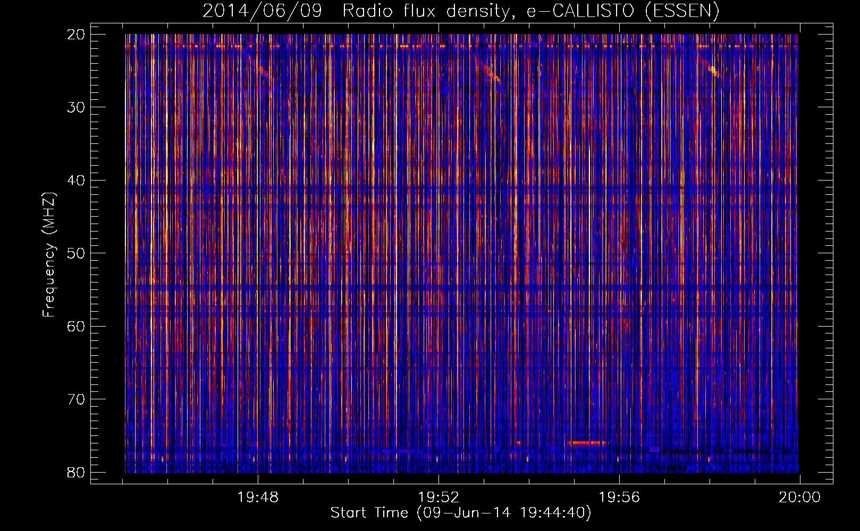Click the 80 MHz frequency tick label
860x531 pixels.
tap(75, 472)
